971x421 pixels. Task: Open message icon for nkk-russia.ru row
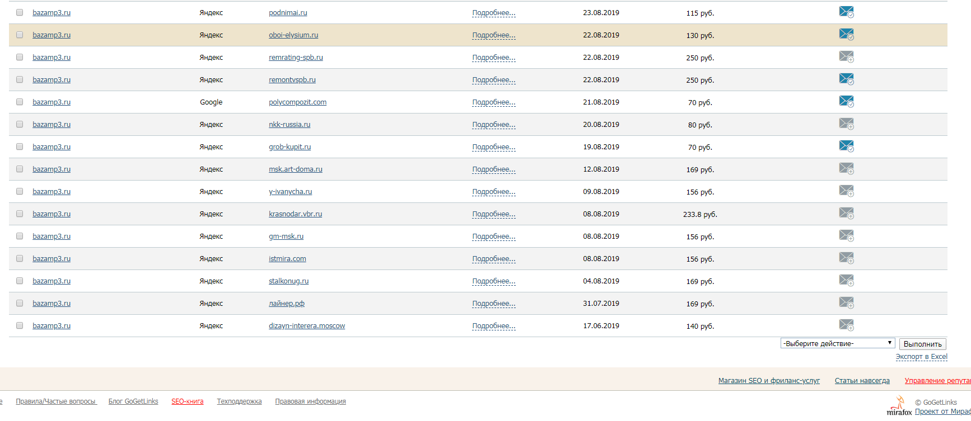pyautogui.click(x=846, y=124)
